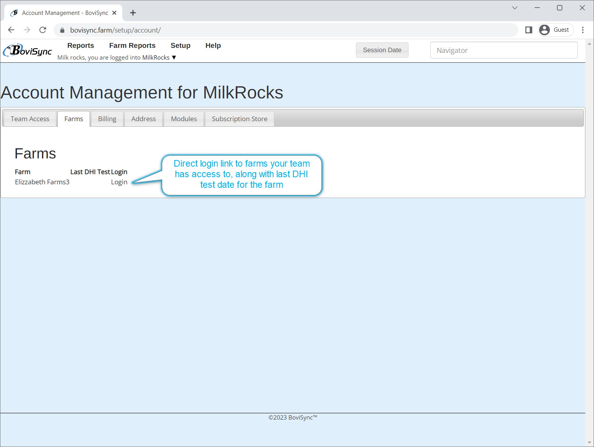This screenshot has height=447, width=594.
Task: Click the browser address bar URL
Action: (115, 30)
